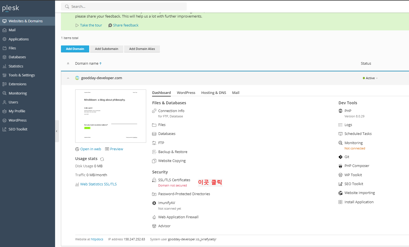Select Websites & Domains in sidebar
The height and width of the screenshot is (247, 409).
27,21
